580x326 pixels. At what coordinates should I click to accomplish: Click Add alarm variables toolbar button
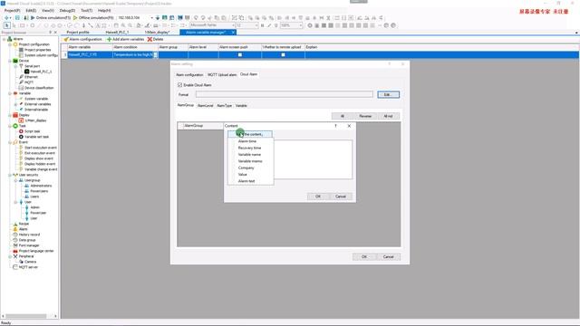coord(125,39)
